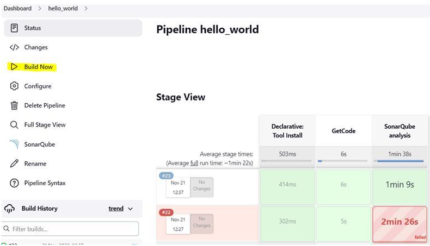This screenshot has width=430, height=246.
Task: Click the Delete Pipeline trash icon
Action: point(14,105)
